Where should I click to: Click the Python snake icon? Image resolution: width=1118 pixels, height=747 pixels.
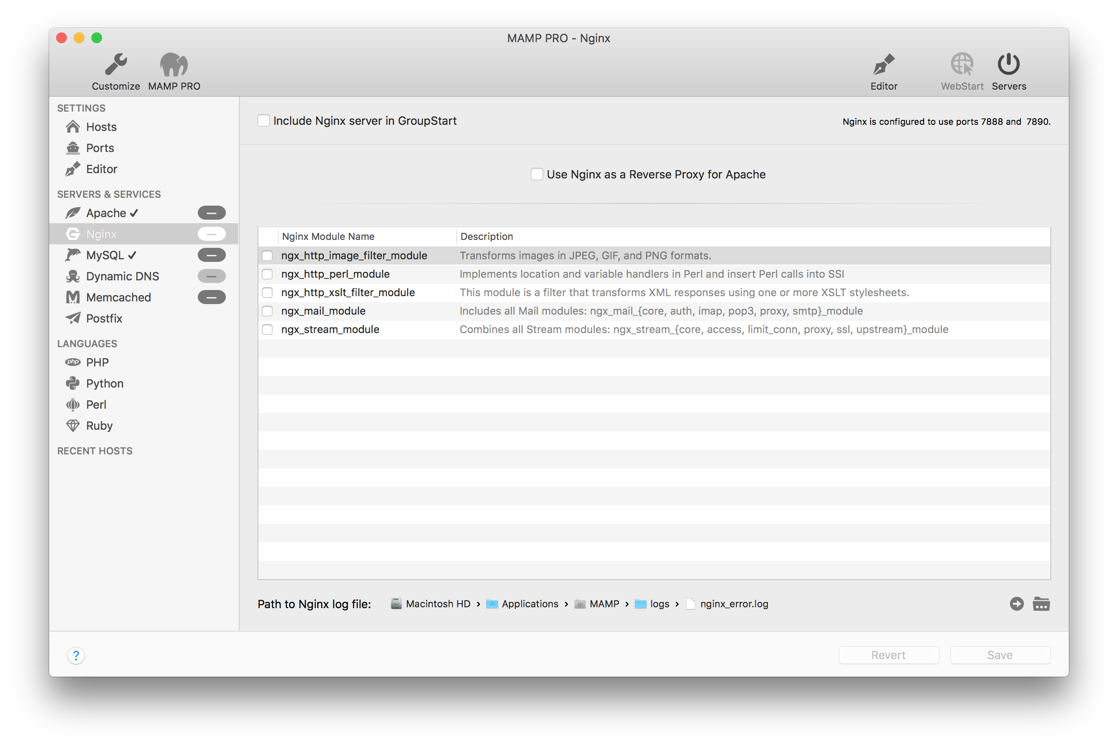point(73,384)
